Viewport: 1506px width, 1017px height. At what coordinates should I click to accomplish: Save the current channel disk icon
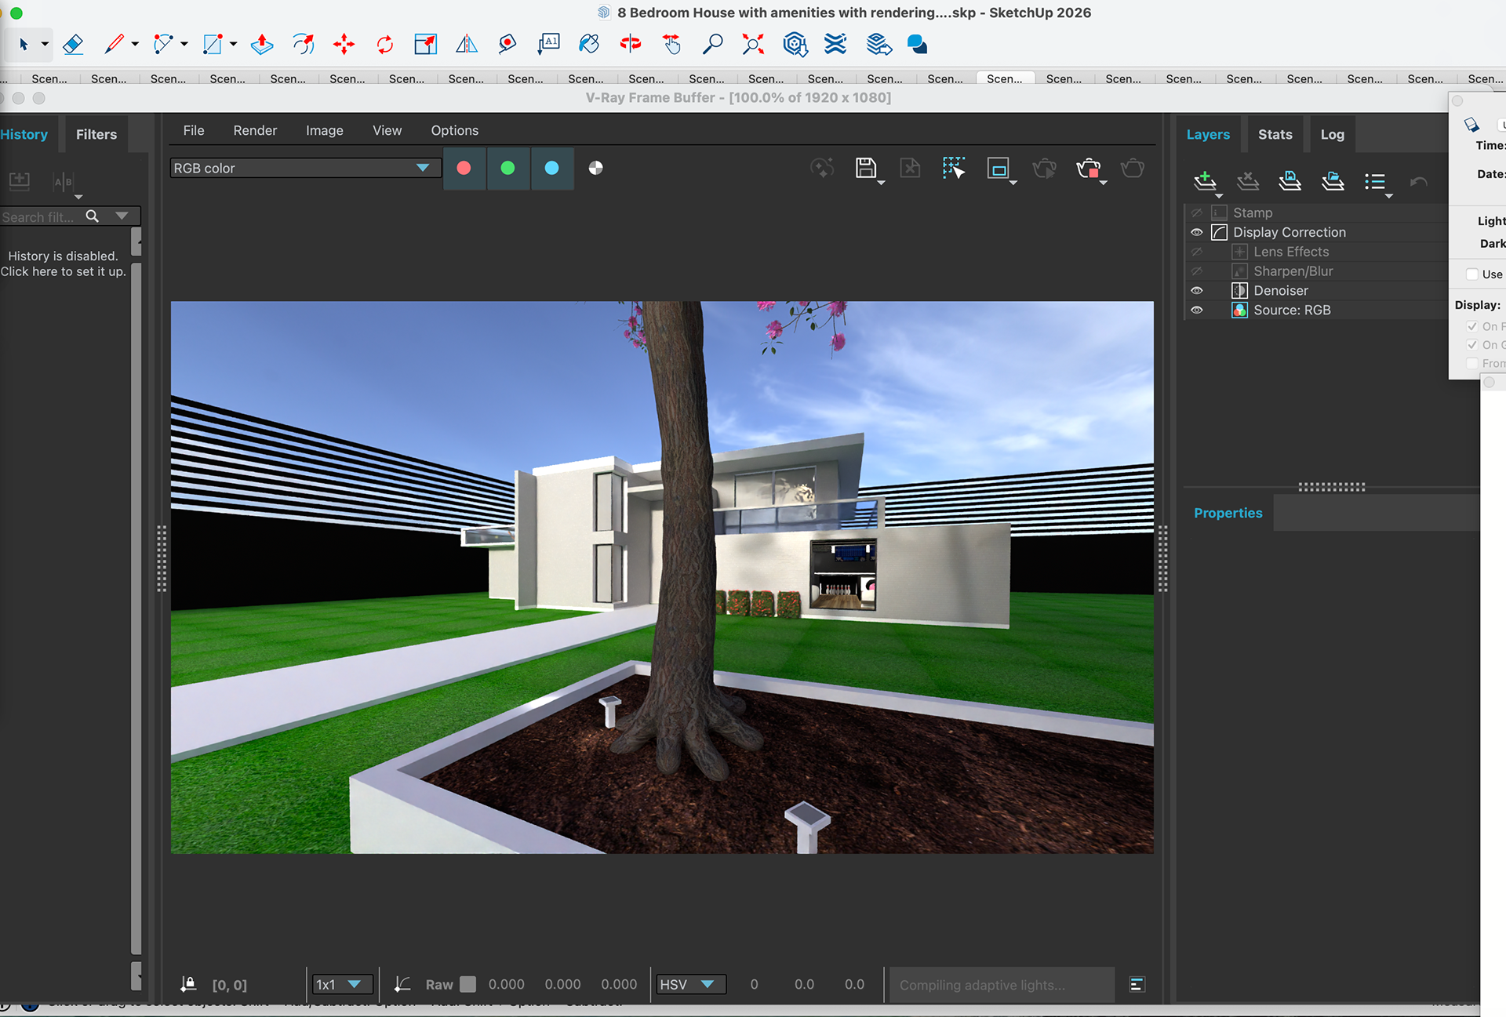866,168
